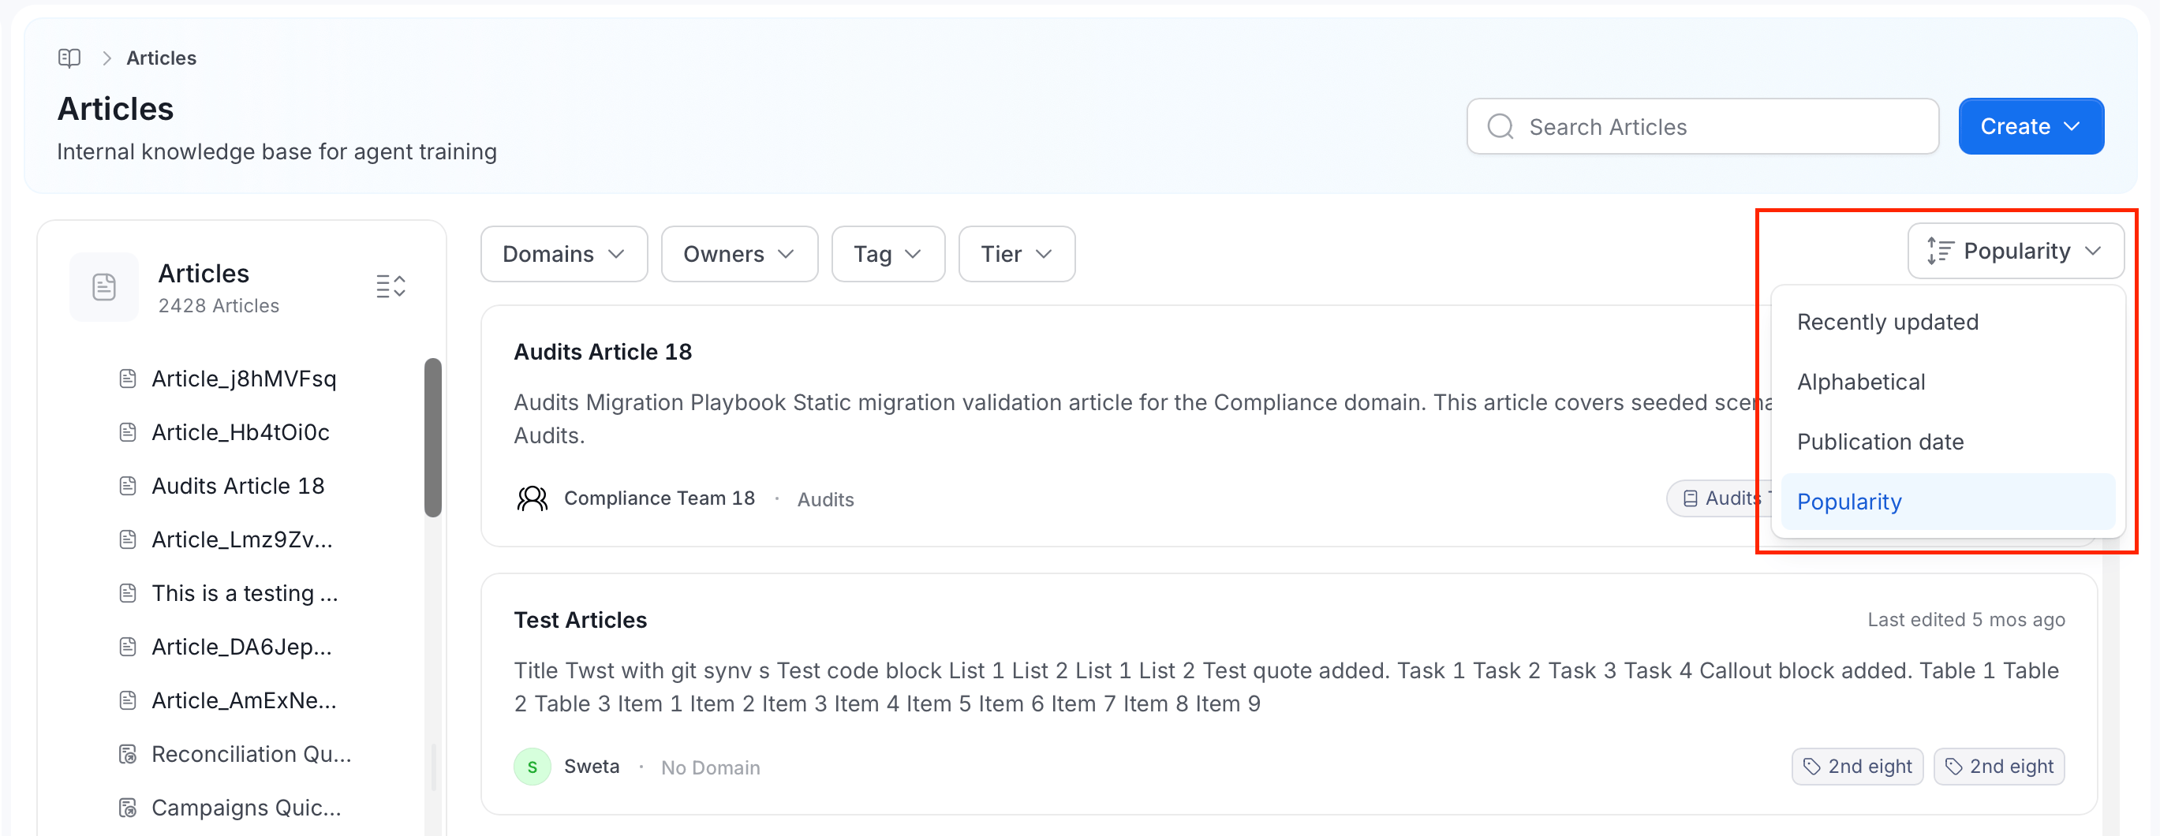Click the document icon beside Article_Hb4tOi0c

pos(128,433)
